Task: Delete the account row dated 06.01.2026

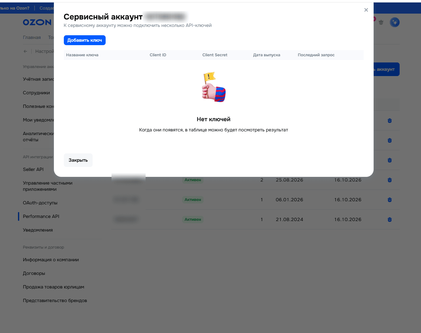Action: tap(390, 200)
